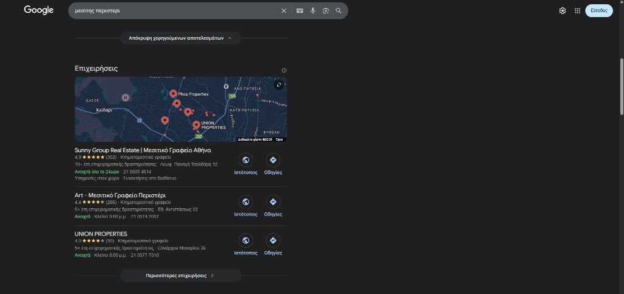624x294 pixels.
Task: Click the UNION PROPERTIES map pin
Action: click(x=196, y=125)
